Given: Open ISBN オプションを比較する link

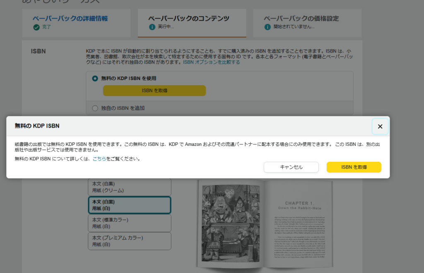Looking at the screenshot, I should tap(212, 62).
